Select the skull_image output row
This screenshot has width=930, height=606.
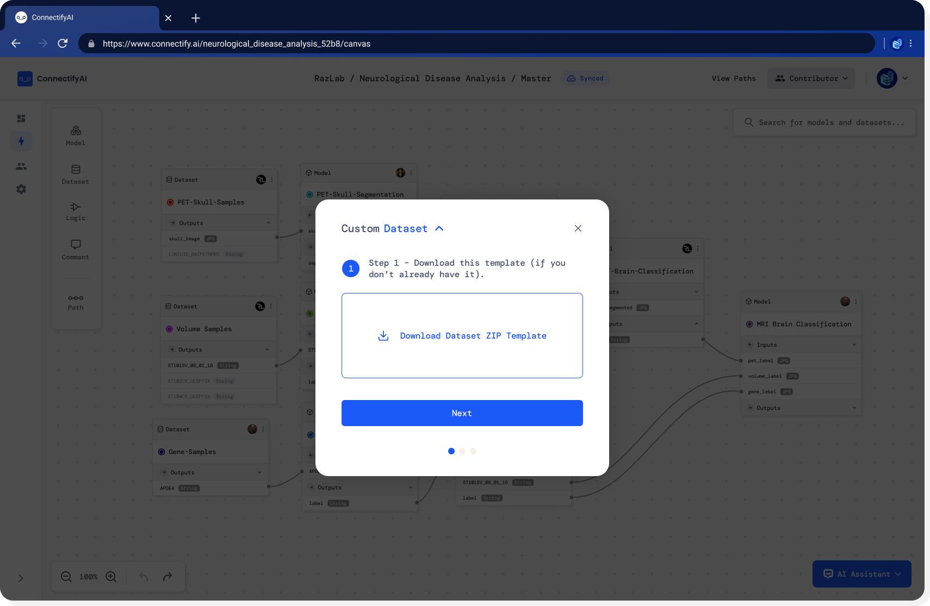220,239
